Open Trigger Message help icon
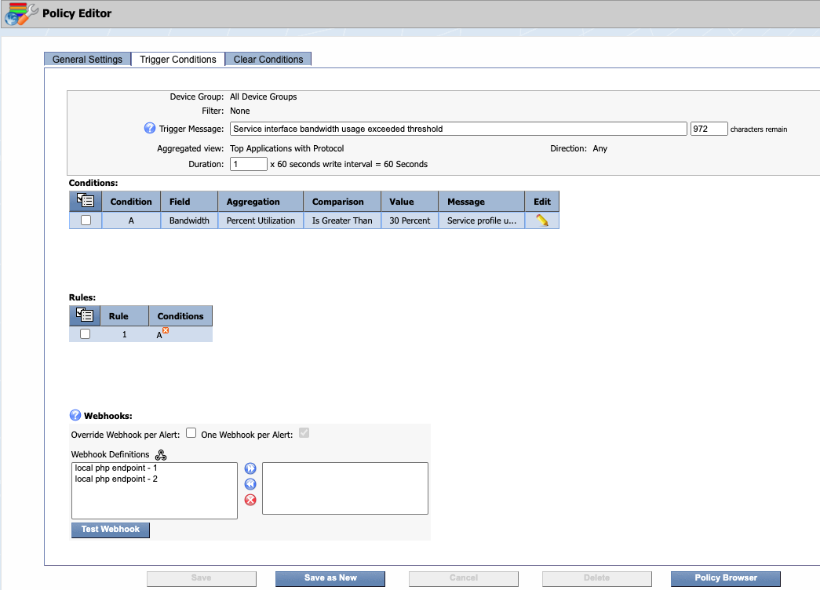 (150, 128)
